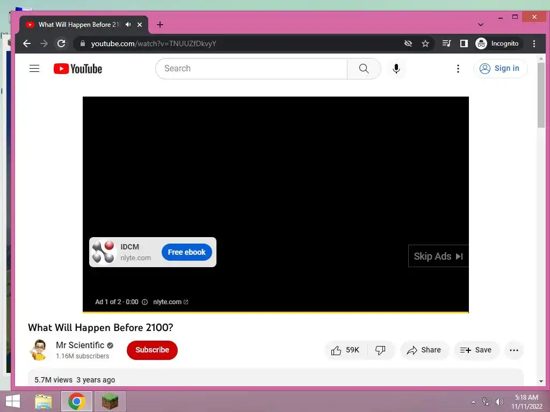The height and width of the screenshot is (412, 550).
Task: Start voice search with microphone icon
Action: [x=396, y=69]
